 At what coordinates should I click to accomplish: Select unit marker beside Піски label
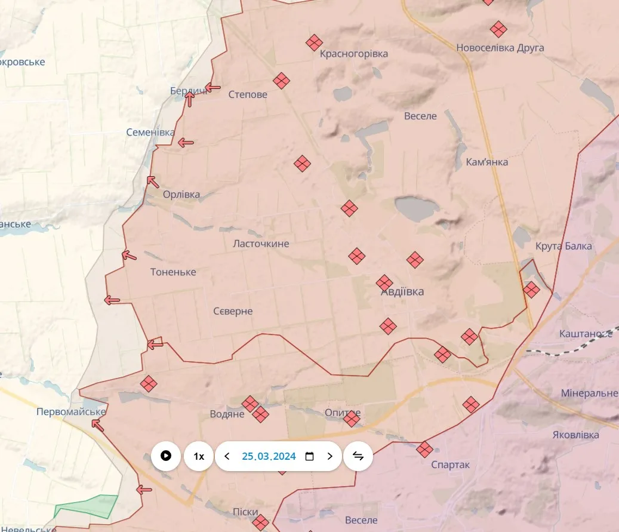click(x=260, y=523)
